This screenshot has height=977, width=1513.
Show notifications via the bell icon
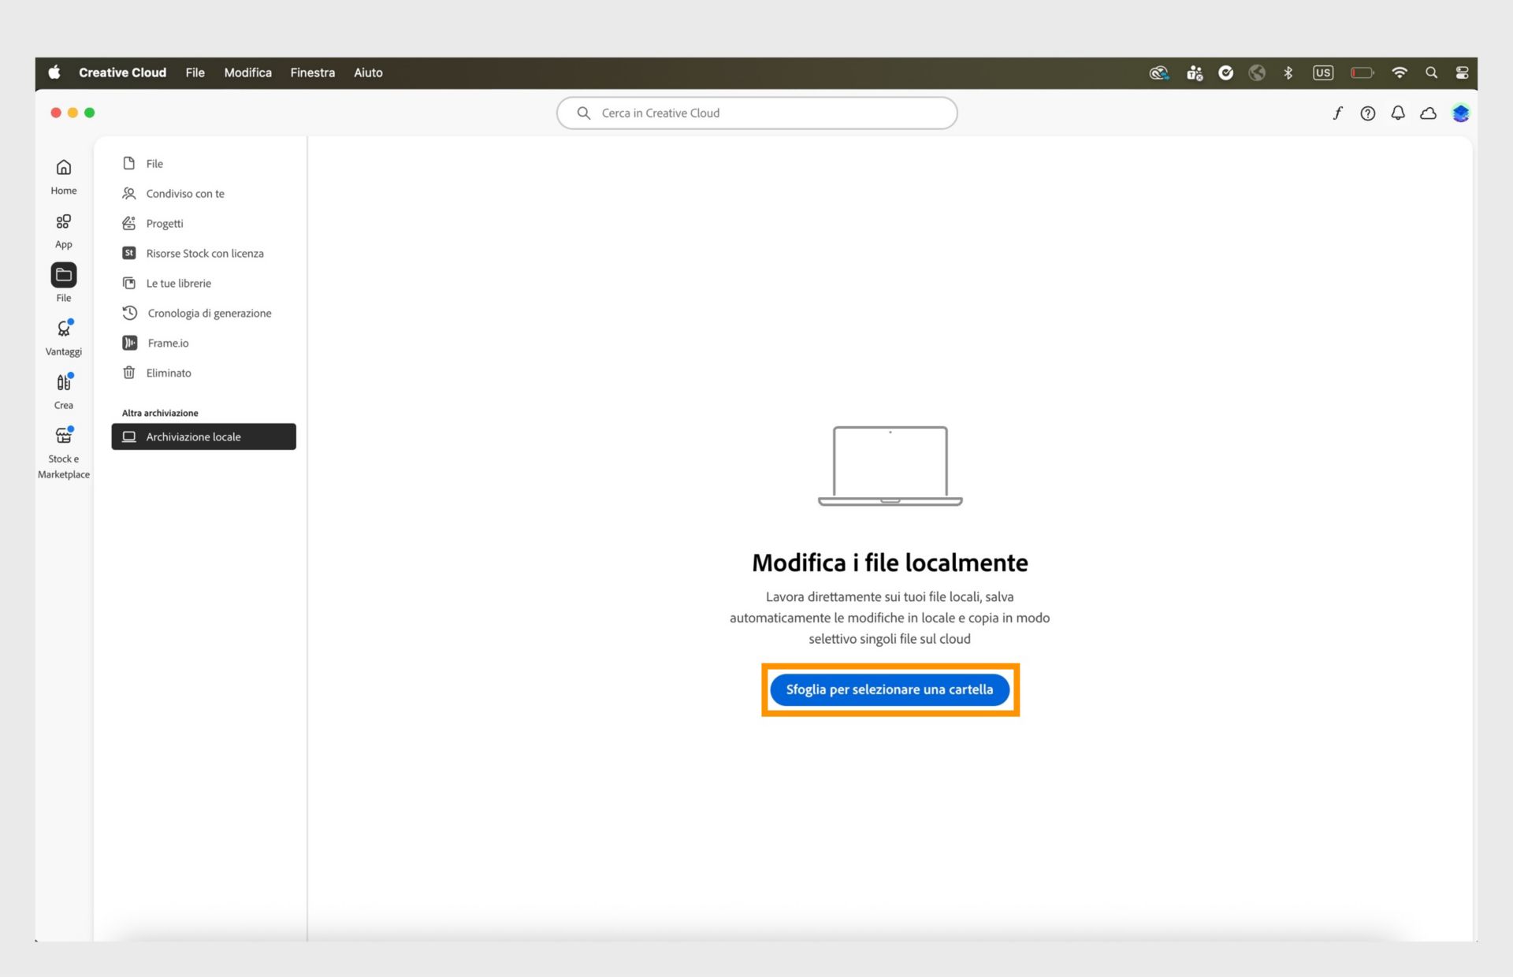pyautogui.click(x=1398, y=113)
